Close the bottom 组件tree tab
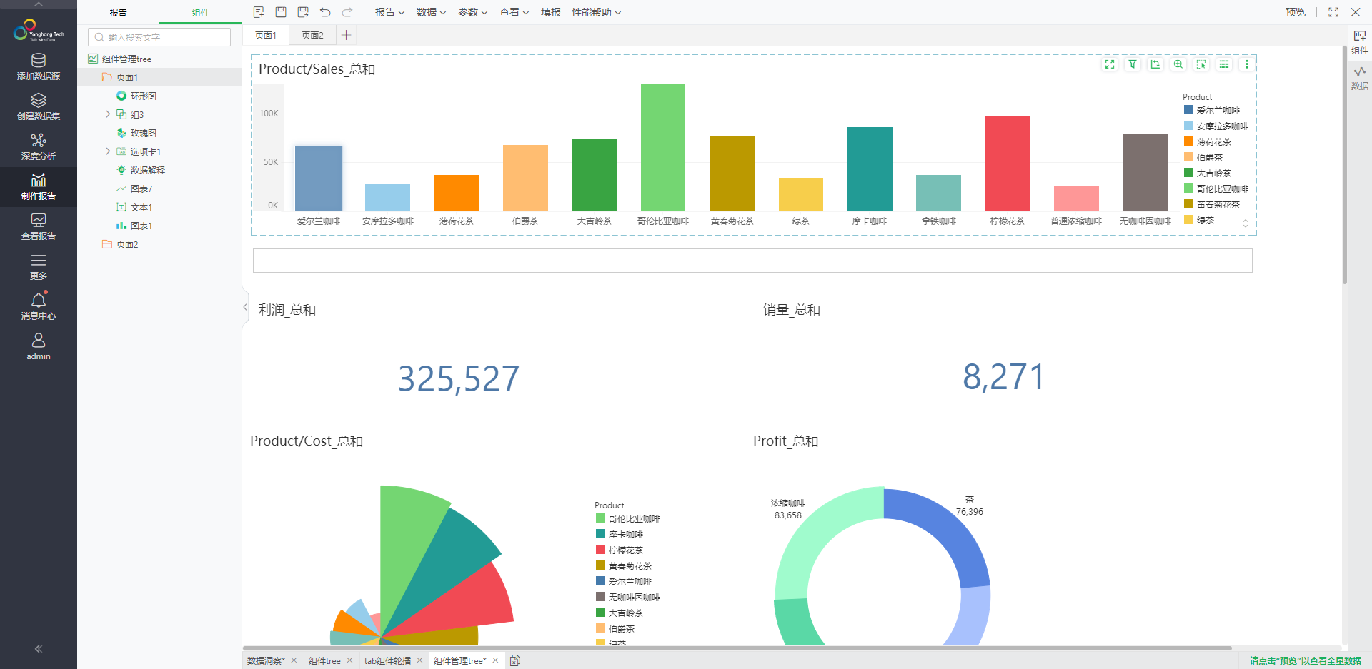Viewport: 1372px width, 669px height. pos(349,660)
